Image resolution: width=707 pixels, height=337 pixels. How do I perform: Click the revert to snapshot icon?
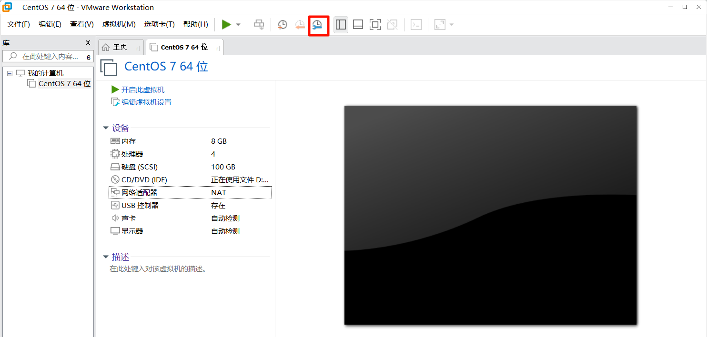[x=300, y=25]
